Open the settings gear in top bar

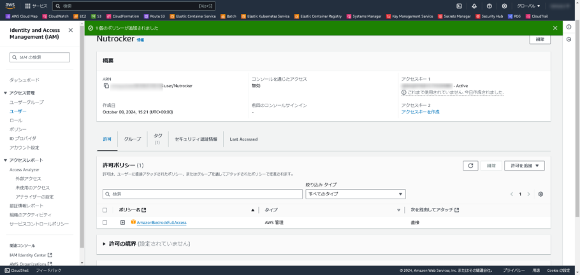(504, 6)
